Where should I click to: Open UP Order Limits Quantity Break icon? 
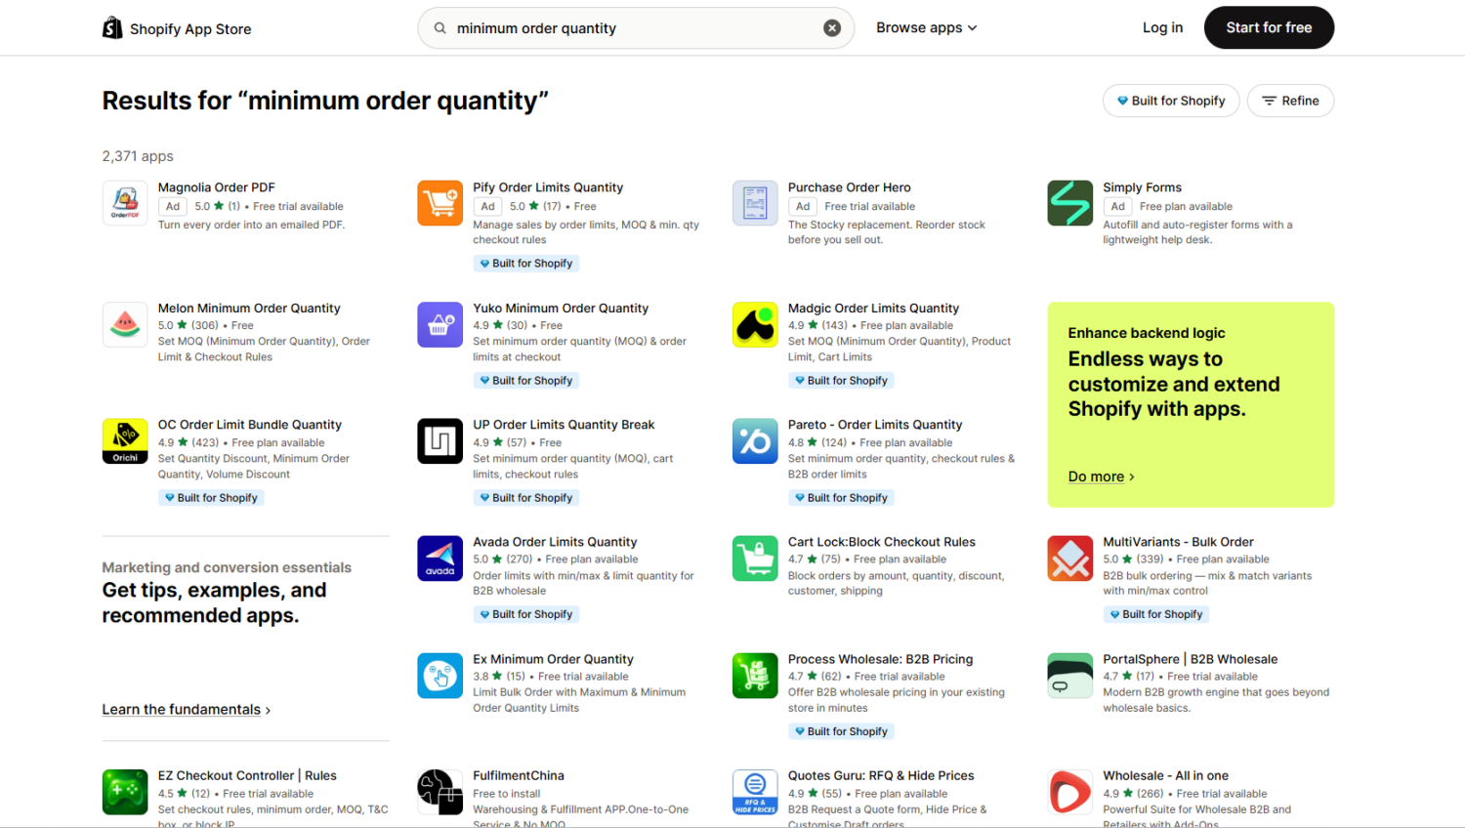coord(439,441)
